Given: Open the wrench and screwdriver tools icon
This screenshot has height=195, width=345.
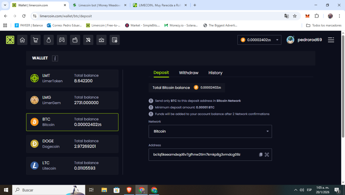Looking at the screenshot, I should point(88,40).
